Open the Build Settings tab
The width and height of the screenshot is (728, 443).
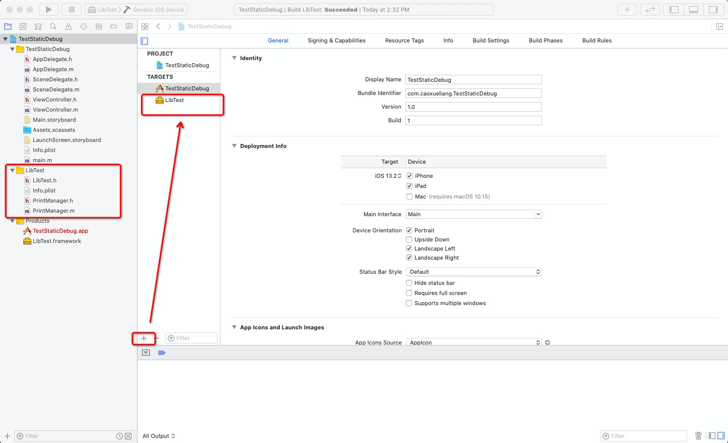pyautogui.click(x=491, y=40)
